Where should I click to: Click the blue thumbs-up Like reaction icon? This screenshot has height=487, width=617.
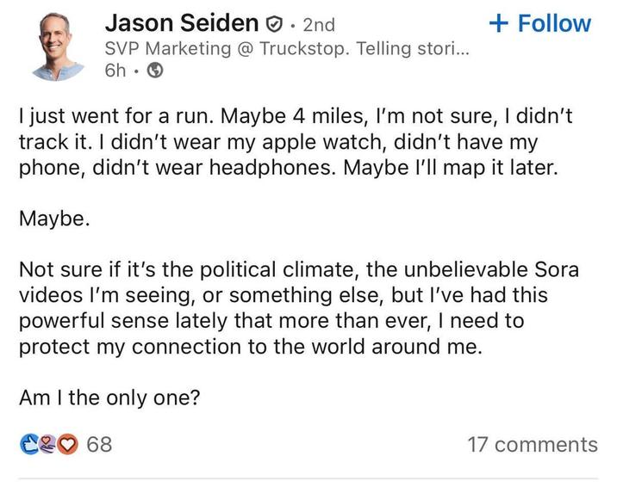click(x=28, y=444)
